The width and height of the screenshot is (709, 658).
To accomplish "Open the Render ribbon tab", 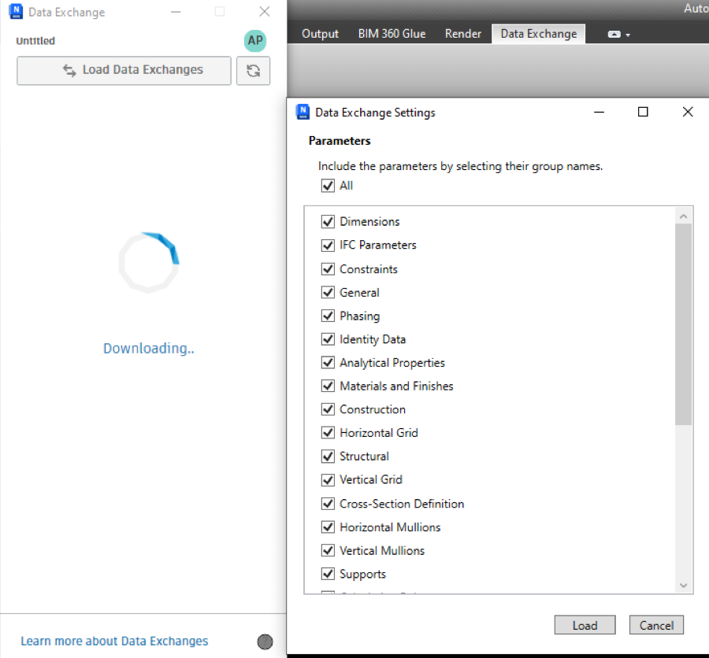I will (463, 34).
